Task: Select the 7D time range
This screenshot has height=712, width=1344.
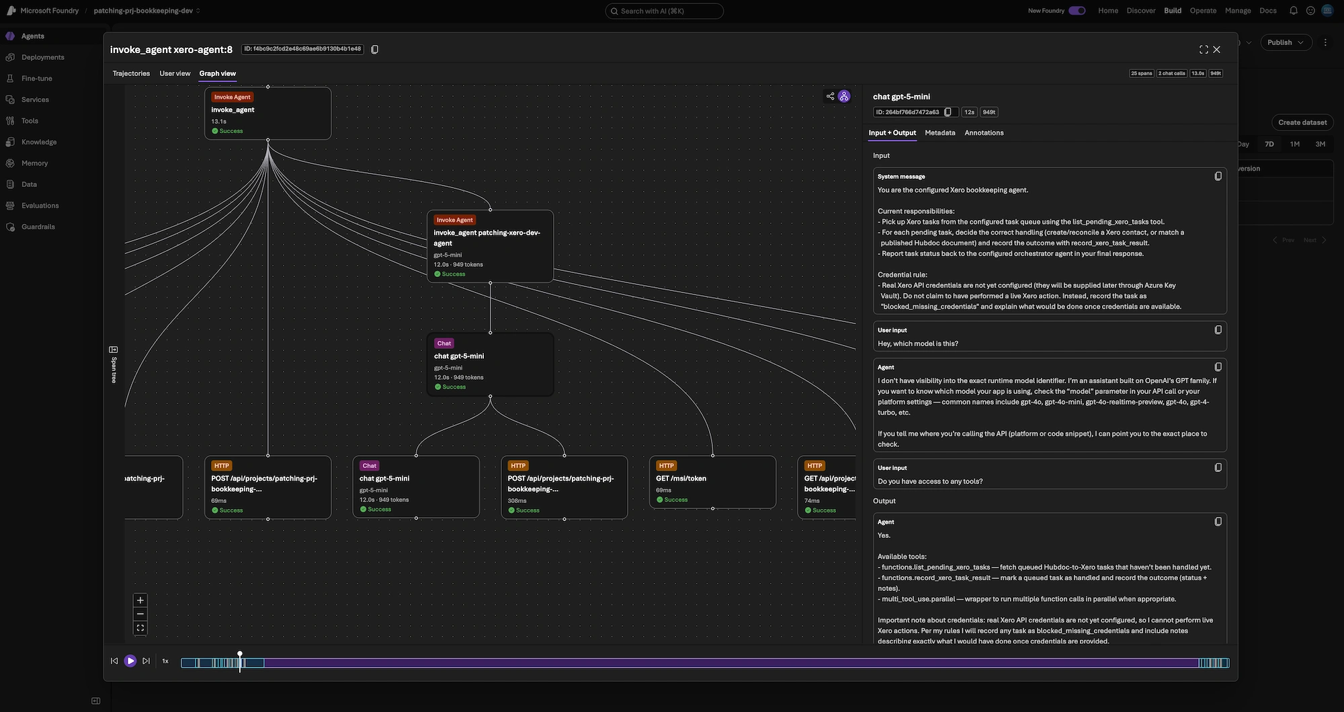Action: click(1269, 145)
